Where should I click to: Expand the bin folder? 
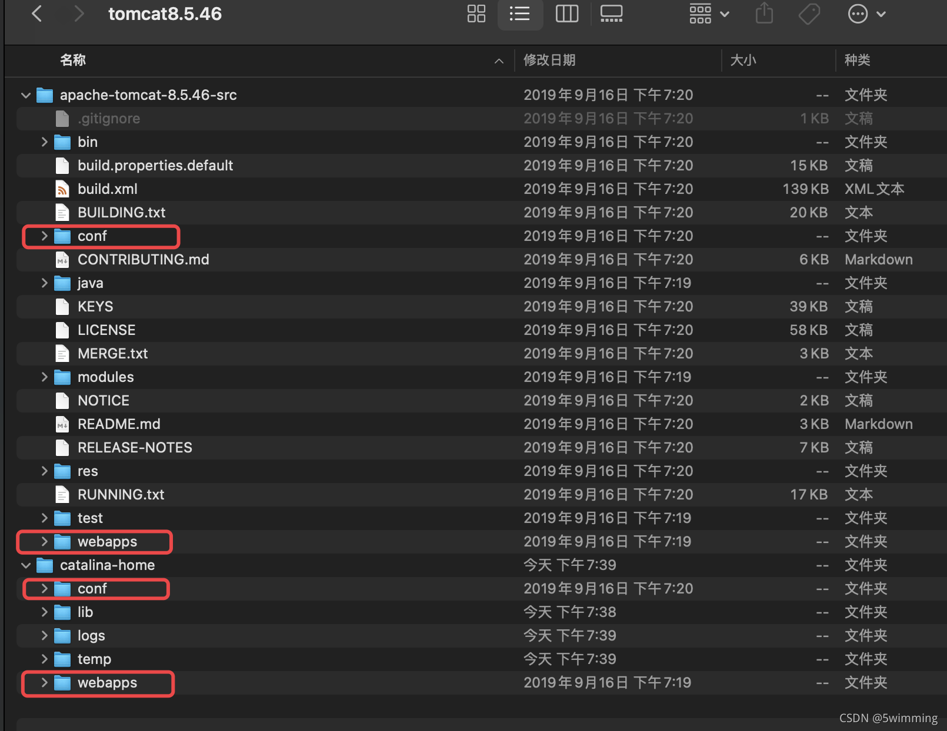click(x=44, y=142)
